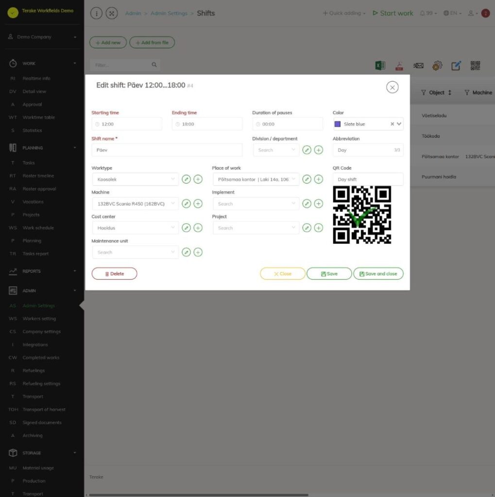Open Company settings in sidebar
The height and width of the screenshot is (497, 495).
[x=42, y=331]
